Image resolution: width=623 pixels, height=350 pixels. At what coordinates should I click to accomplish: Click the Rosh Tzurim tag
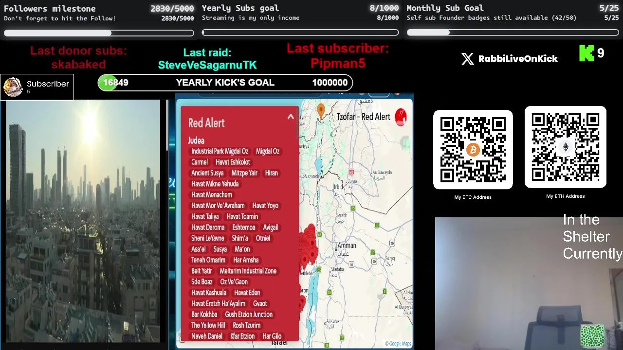coord(247,325)
